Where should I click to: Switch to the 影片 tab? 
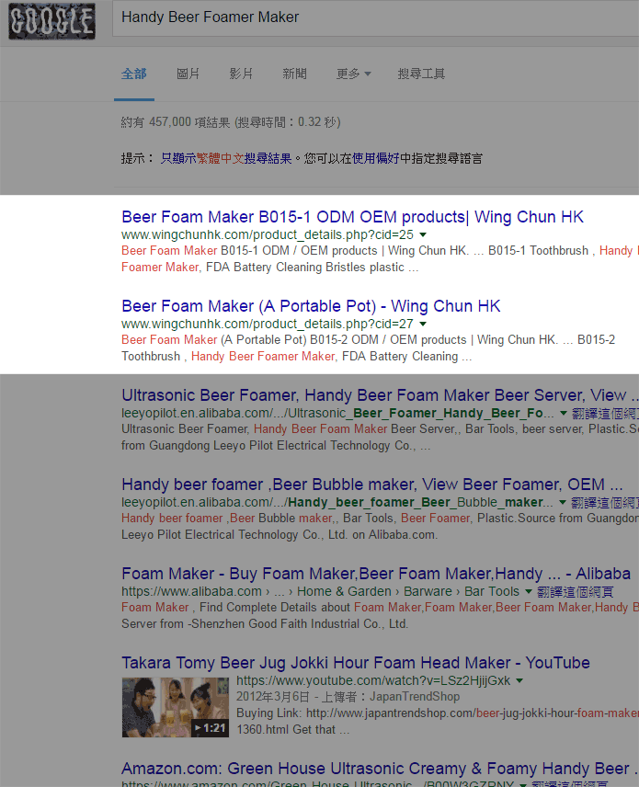point(241,74)
